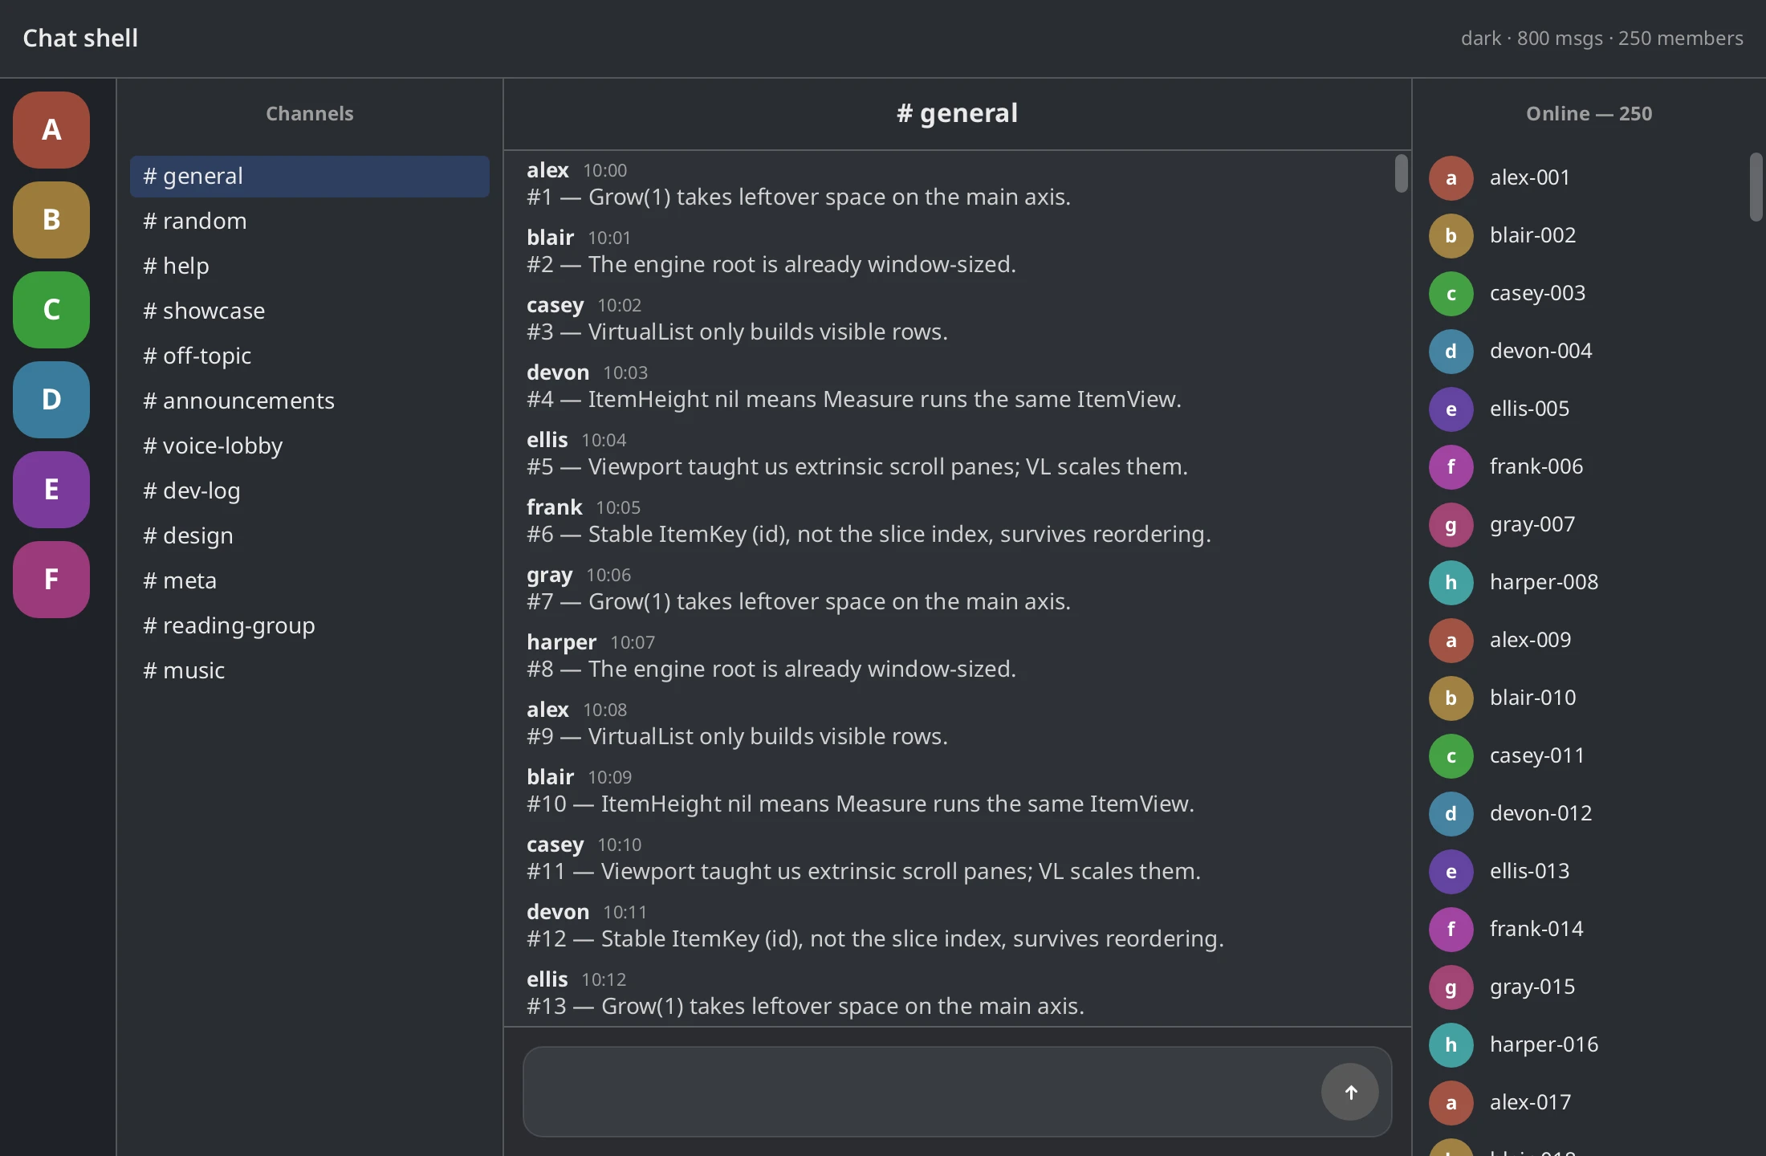Open the # dev-log channel
The image size is (1766, 1156).
[x=310, y=491]
